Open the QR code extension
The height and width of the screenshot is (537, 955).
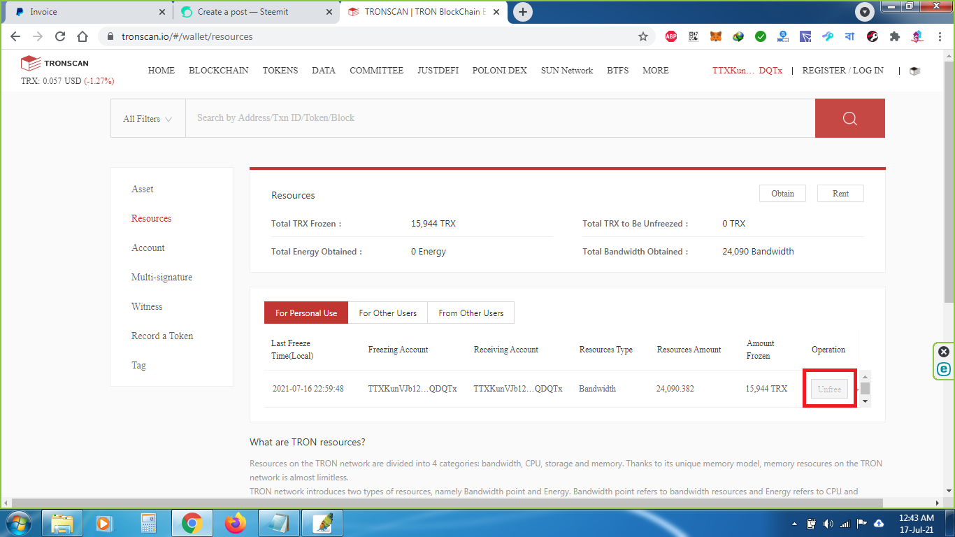(694, 36)
